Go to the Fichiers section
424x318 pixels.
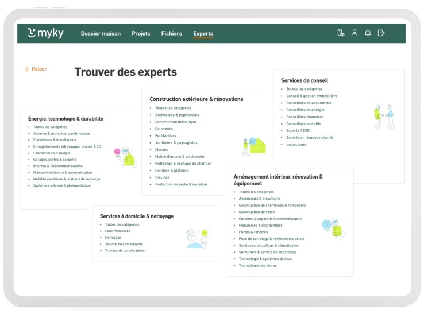coord(171,34)
